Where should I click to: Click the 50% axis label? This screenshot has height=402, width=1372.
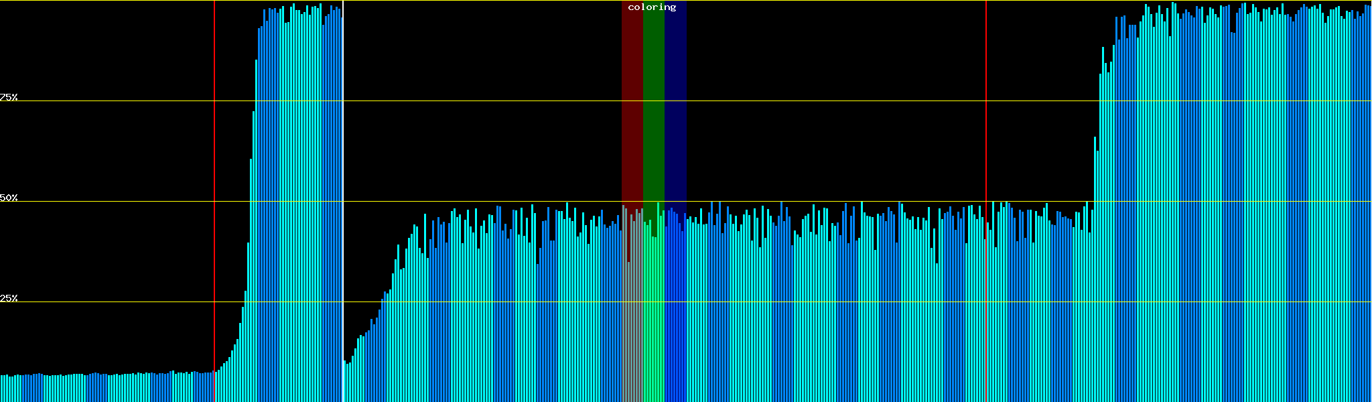coord(9,198)
